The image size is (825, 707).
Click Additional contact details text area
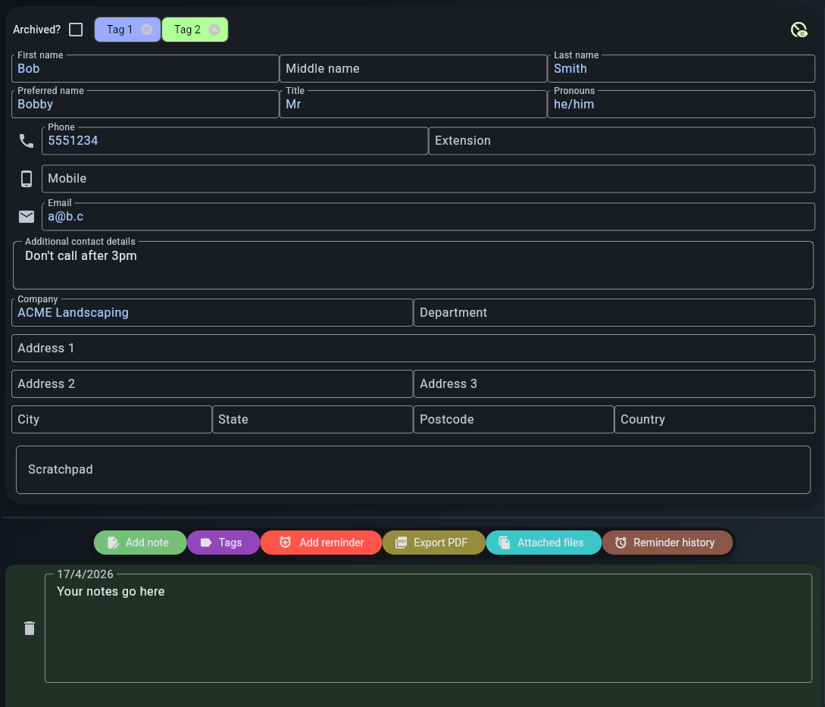point(413,265)
